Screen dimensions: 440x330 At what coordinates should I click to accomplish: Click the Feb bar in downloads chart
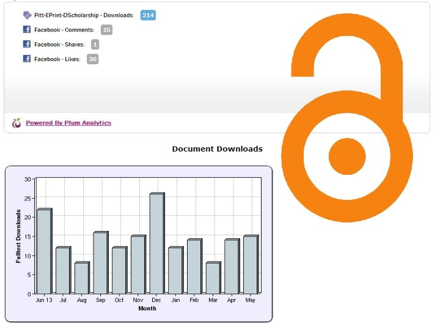point(195,266)
